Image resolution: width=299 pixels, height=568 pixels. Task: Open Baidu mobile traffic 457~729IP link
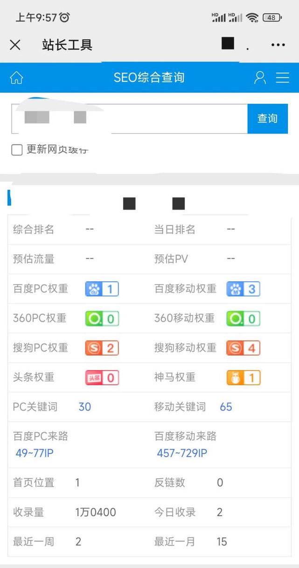pyautogui.click(x=182, y=453)
